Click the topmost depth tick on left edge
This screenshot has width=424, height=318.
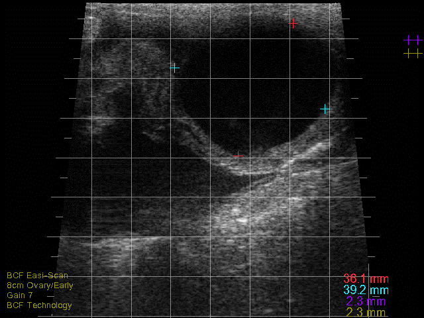point(81,19)
